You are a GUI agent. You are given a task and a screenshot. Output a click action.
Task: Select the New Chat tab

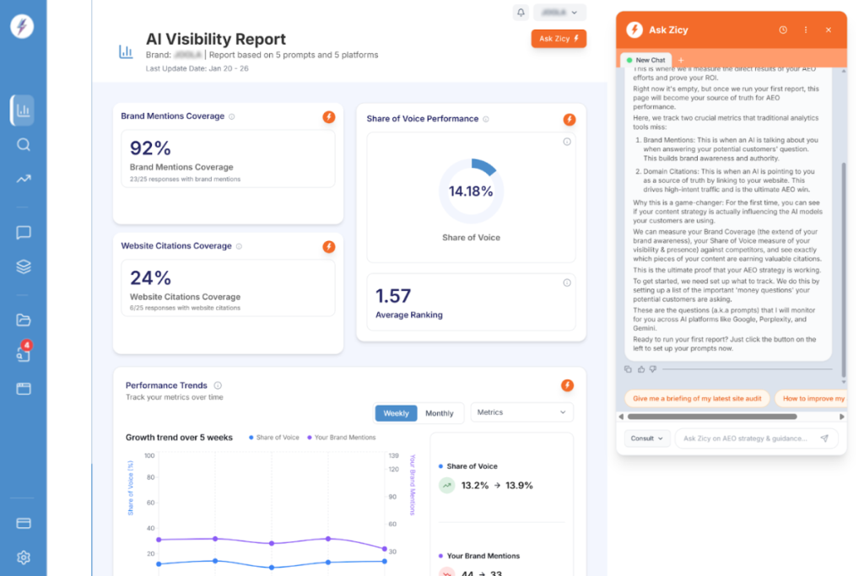pos(645,60)
